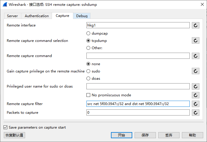Click the Remote interface label
Viewport: 207px width, 142px height.
(21, 25)
